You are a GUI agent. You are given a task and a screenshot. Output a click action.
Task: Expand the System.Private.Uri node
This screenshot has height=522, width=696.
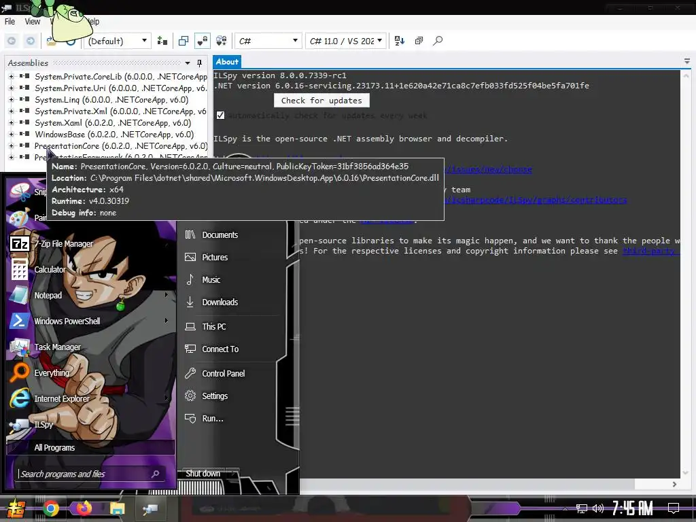coord(11,88)
